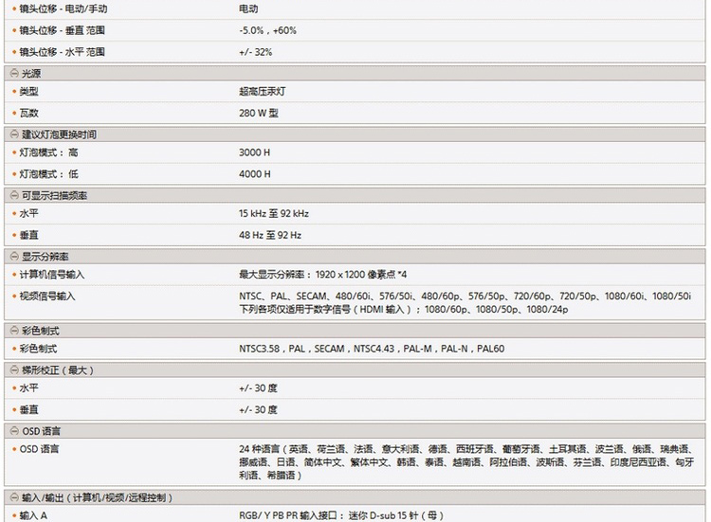Click minus icon next to 梯形校正（最大）
711x522 pixels.
point(13,370)
